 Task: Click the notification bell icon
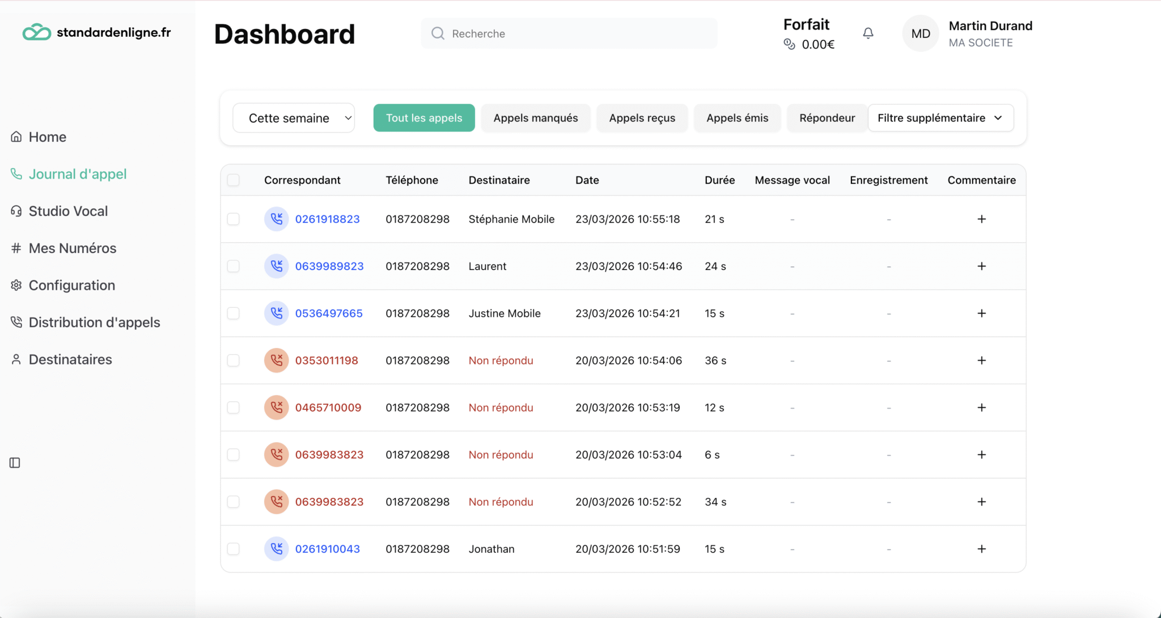868,33
